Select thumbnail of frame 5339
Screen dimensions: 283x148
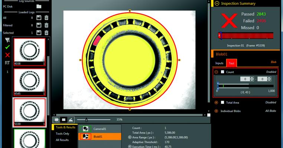tap(29, 112)
